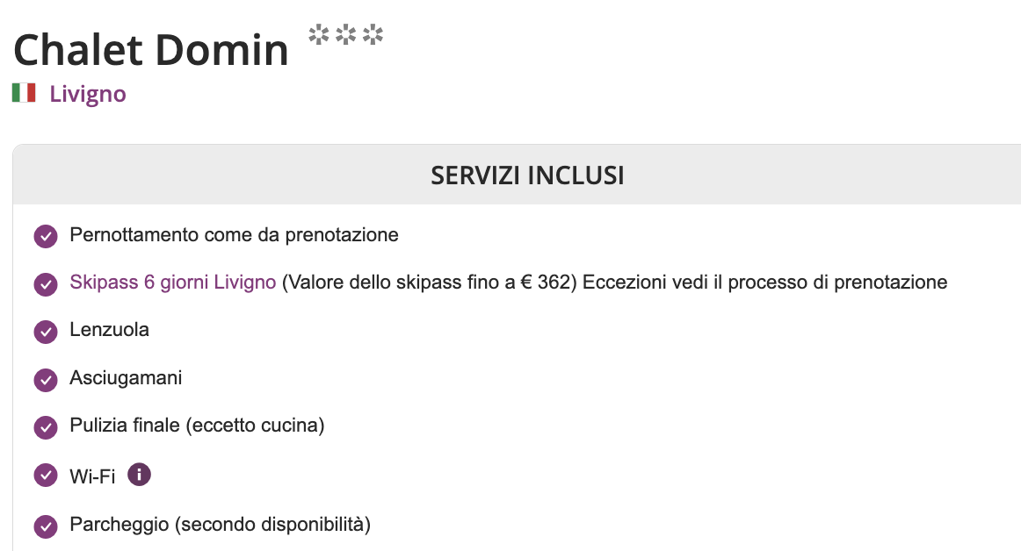Click the Pernottamento come da prenotazione text

[234, 235]
